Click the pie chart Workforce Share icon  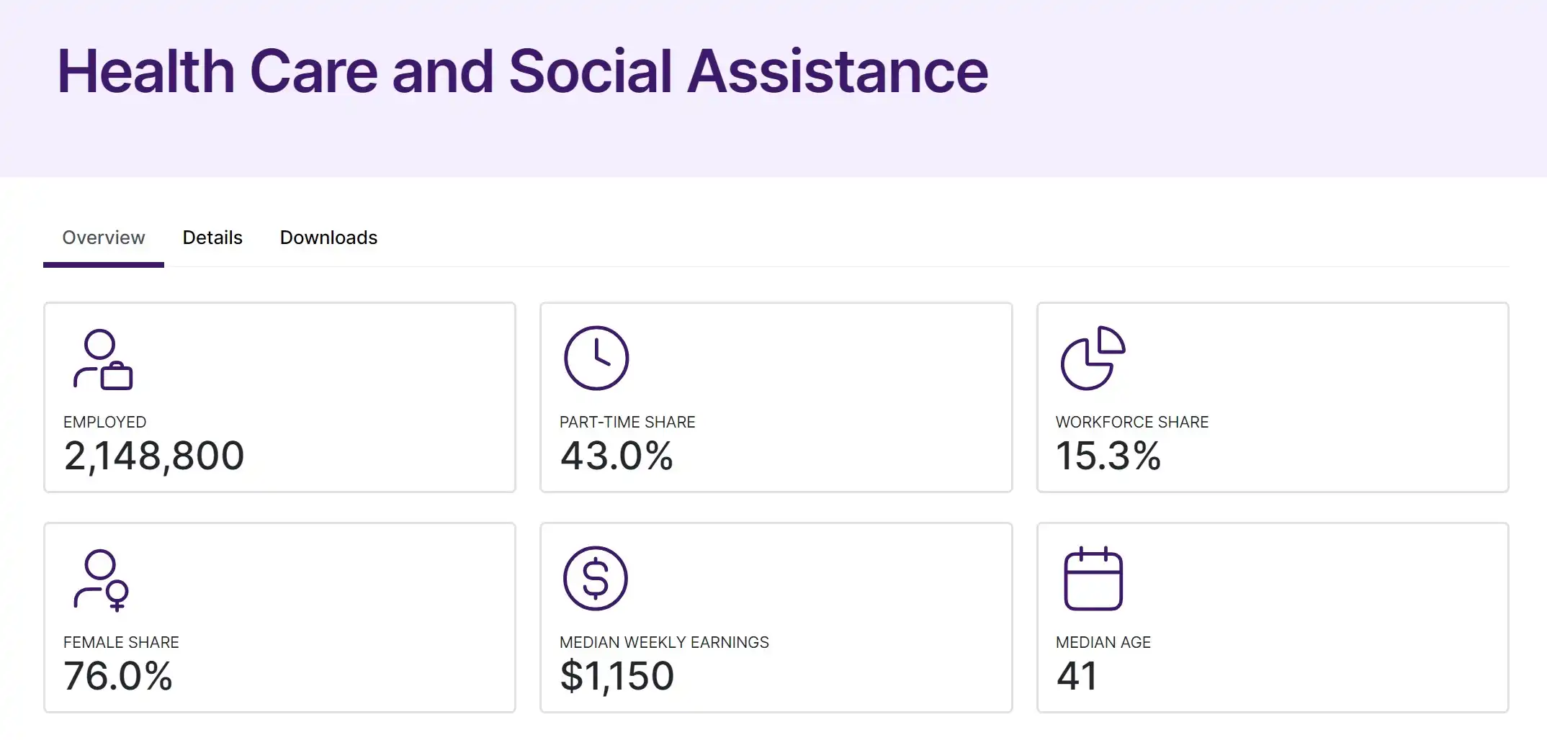(x=1093, y=358)
